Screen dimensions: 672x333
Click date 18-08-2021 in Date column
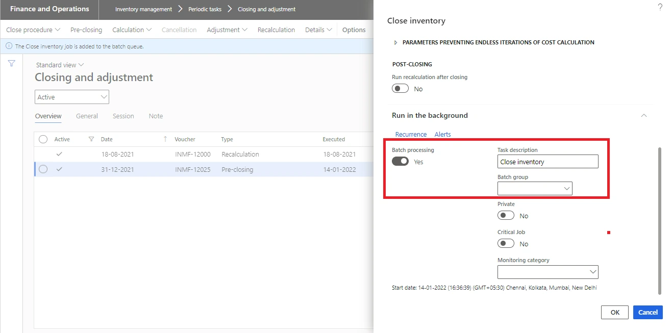click(117, 154)
